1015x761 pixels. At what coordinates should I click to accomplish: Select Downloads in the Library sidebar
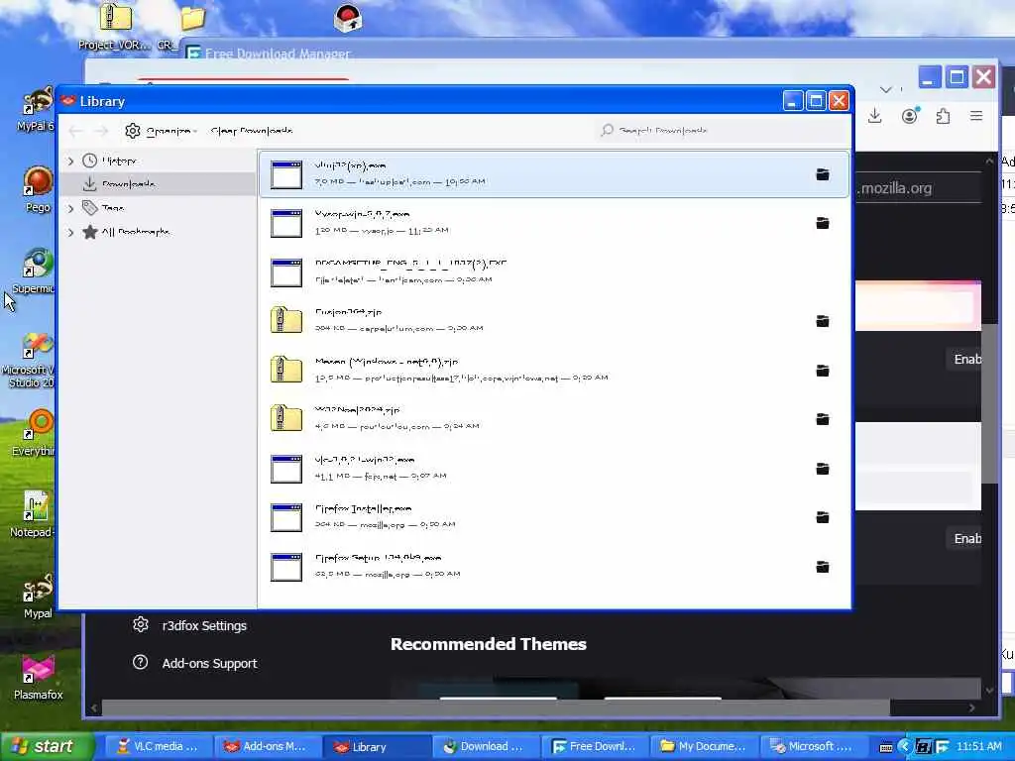point(159,184)
